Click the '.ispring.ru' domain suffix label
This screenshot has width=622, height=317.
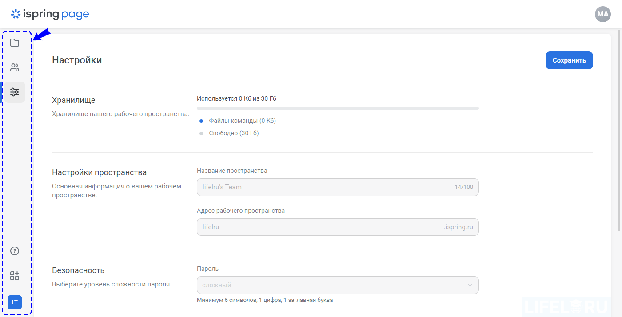click(x=458, y=227)
